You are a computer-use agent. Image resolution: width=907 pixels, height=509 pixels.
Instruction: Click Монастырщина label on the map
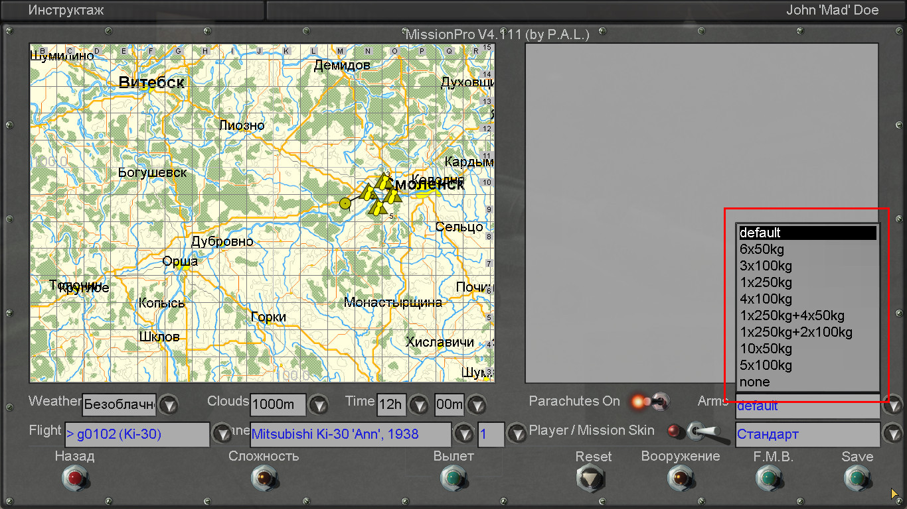tap(393, 303)
